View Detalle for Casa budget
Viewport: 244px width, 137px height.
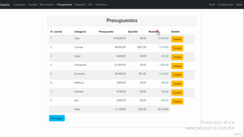(177, 39)
